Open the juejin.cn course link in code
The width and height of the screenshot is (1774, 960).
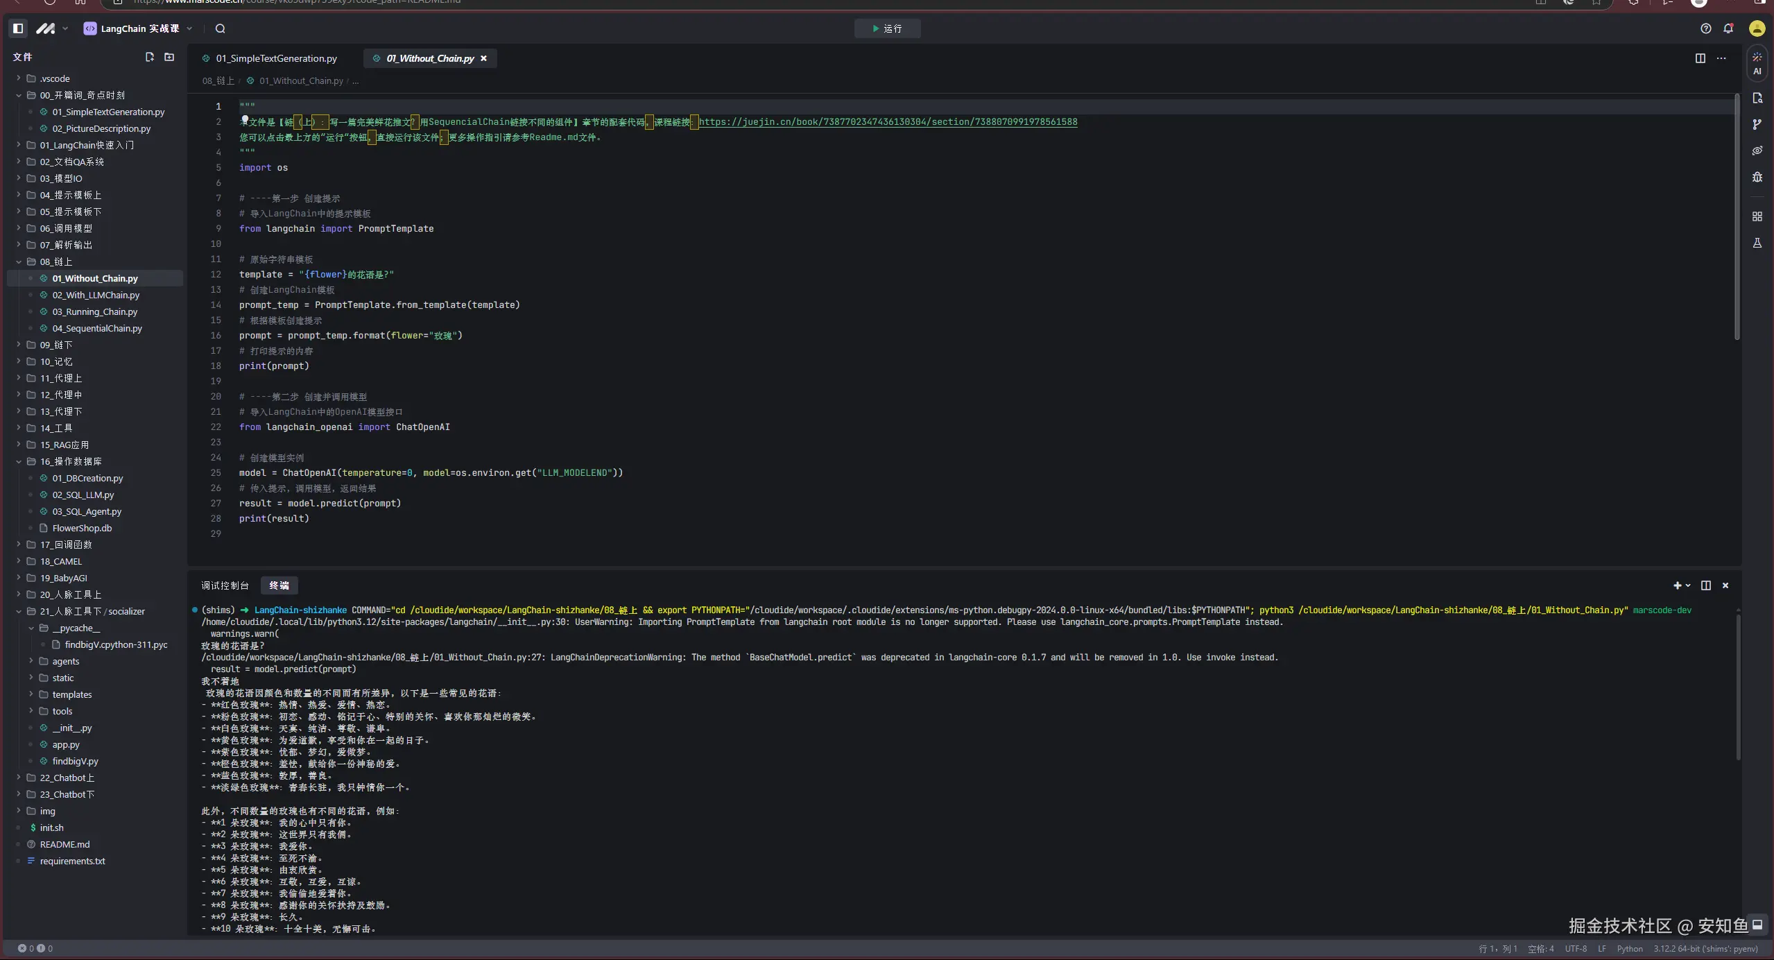pyautogui.click(x=888, y=122)
